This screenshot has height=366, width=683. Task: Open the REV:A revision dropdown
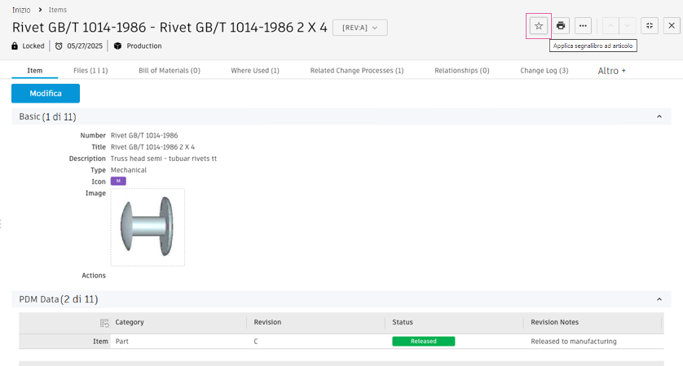pyautogui.click(x=359, y=28)
